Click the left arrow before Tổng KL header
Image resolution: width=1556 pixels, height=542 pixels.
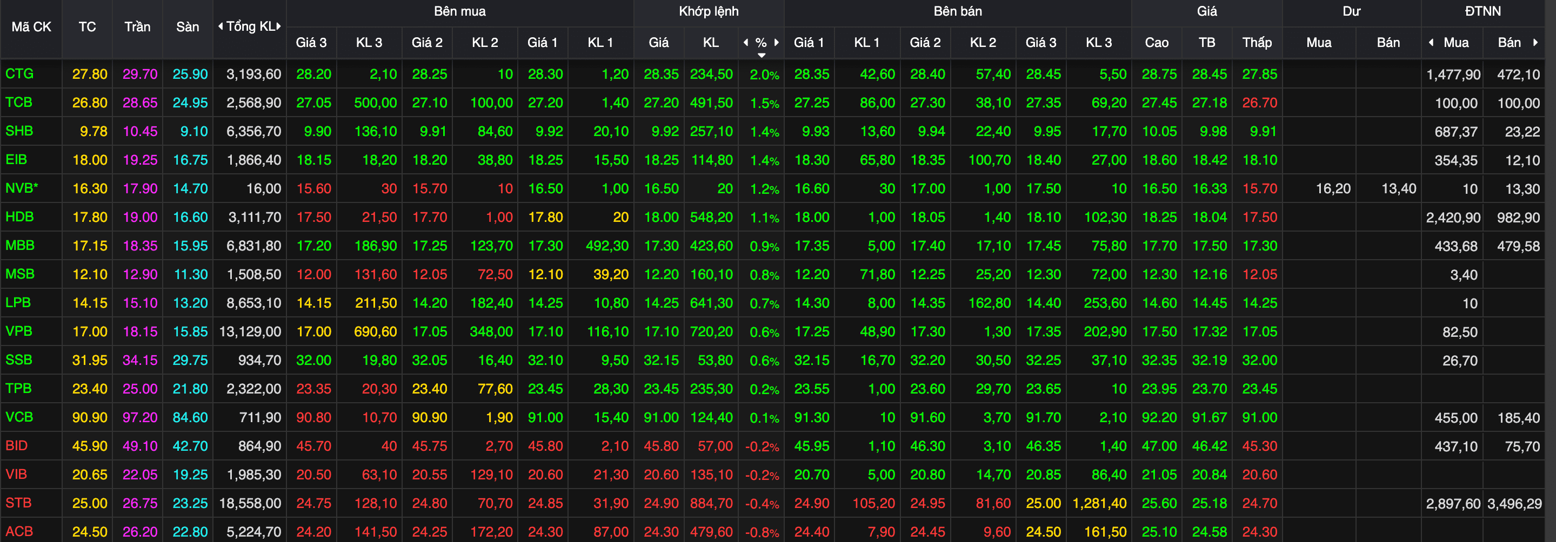(x=221, y=26)
